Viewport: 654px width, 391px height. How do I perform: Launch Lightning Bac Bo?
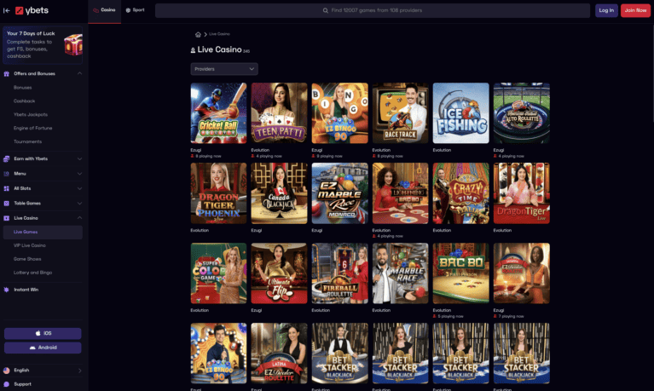(x=401, y=193)
